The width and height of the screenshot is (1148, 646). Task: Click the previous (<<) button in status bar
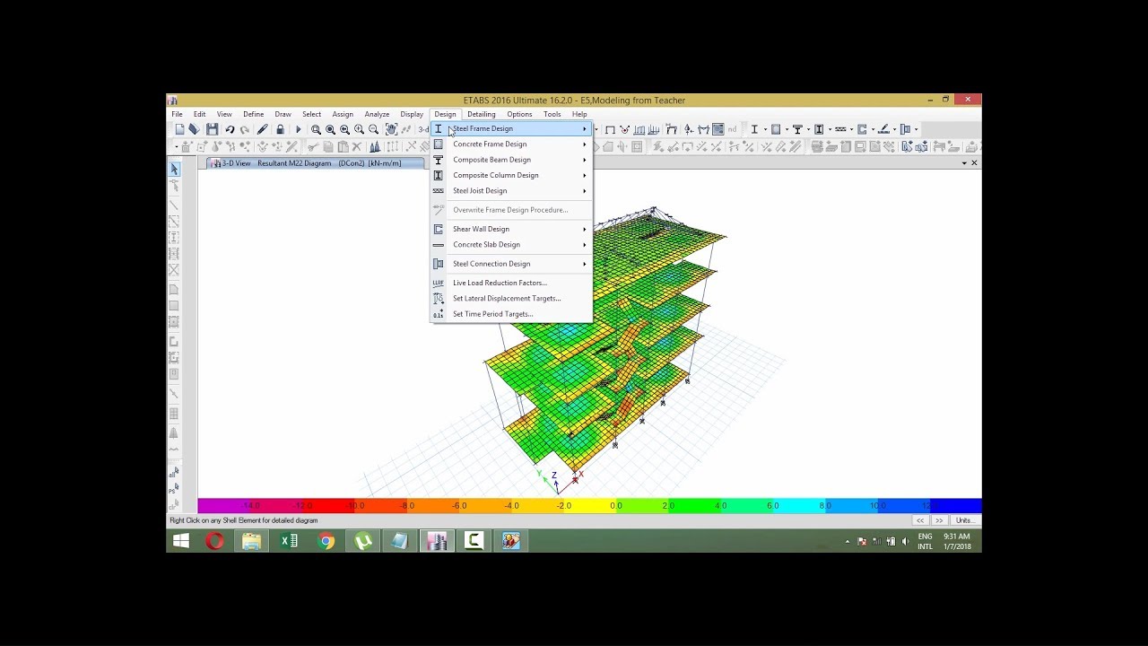pyautogui.click(x=920, y=520)
